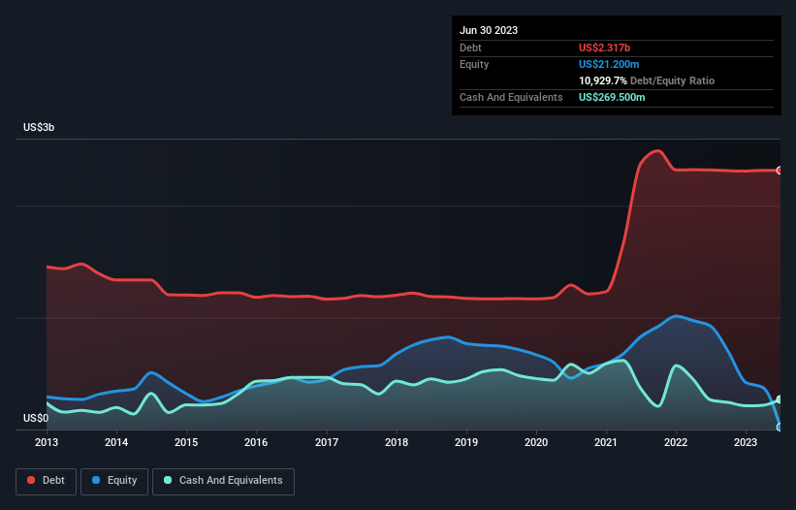Image resolution: width=796 pixels, height=510 pixels.
Task: Click the 2018 x-axis label
Action: (x=397, y=442)
